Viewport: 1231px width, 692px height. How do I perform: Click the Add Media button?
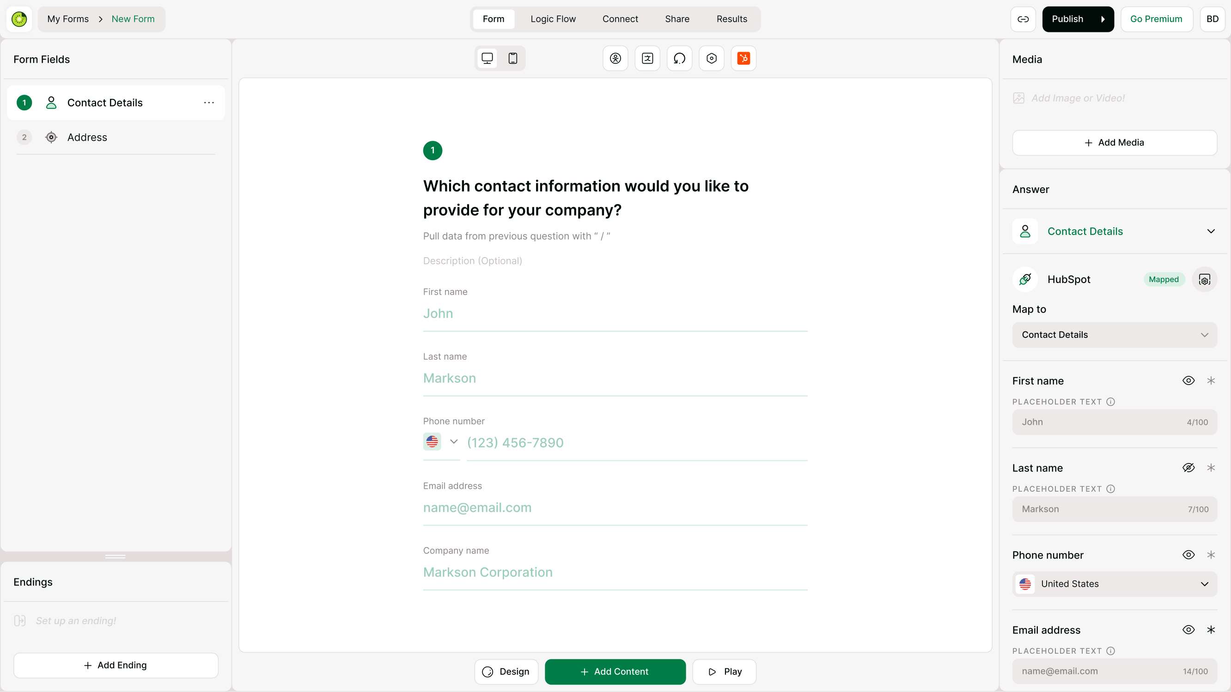pos(1115,143)
